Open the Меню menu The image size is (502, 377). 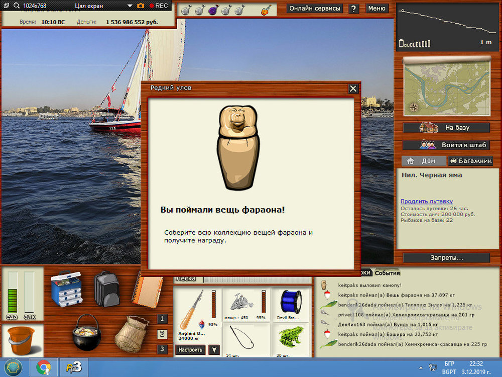(376, 9)
